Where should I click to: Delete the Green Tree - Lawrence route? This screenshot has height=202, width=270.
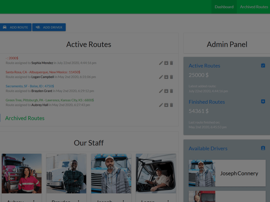point(171,105)
